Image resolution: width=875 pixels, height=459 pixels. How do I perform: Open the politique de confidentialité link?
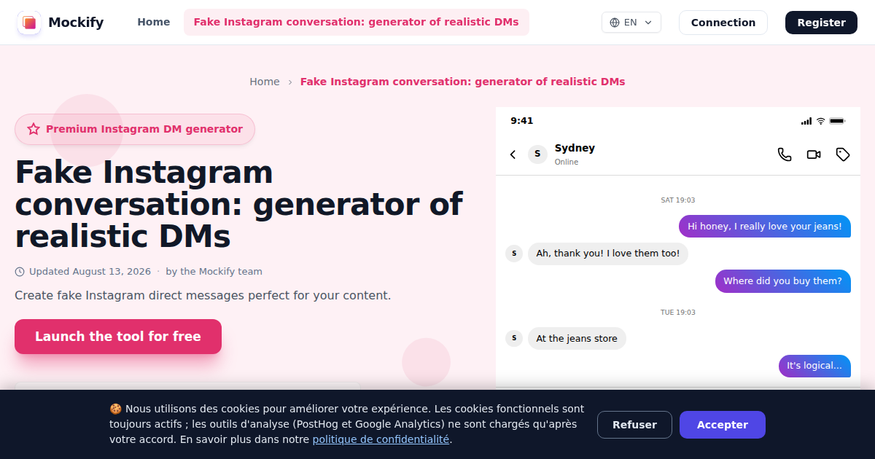click(x=381, y=439)
